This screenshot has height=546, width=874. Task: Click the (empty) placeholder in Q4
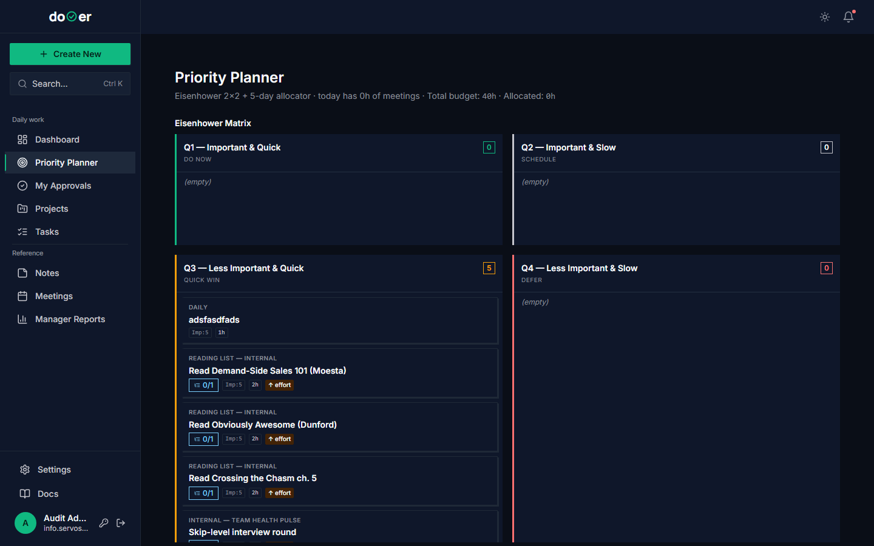point(535,302)
